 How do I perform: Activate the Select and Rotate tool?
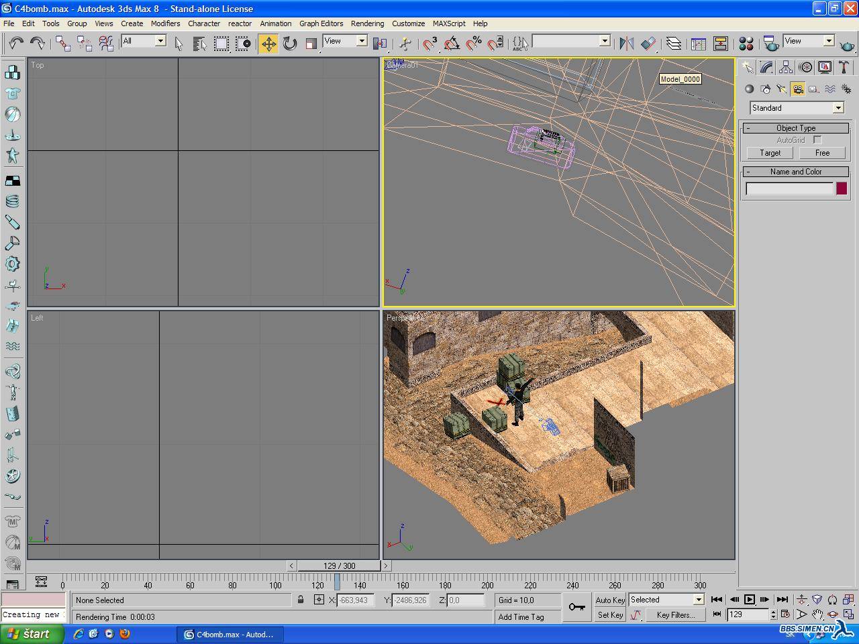[290, 44]
